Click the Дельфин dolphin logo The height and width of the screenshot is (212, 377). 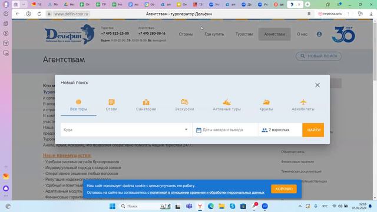click(70, 34)
